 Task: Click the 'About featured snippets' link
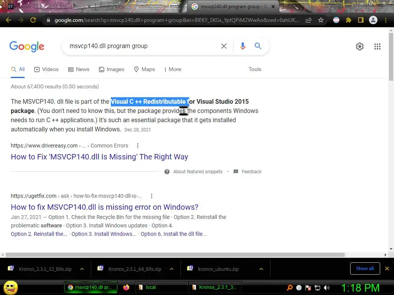(198, 172)
